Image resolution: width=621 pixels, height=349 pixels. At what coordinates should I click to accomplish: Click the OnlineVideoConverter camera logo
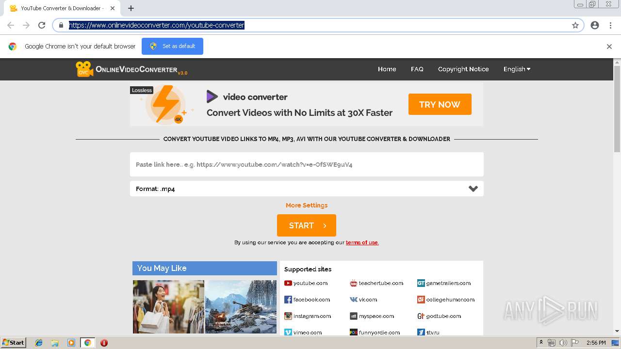click(x=84, y=69)
